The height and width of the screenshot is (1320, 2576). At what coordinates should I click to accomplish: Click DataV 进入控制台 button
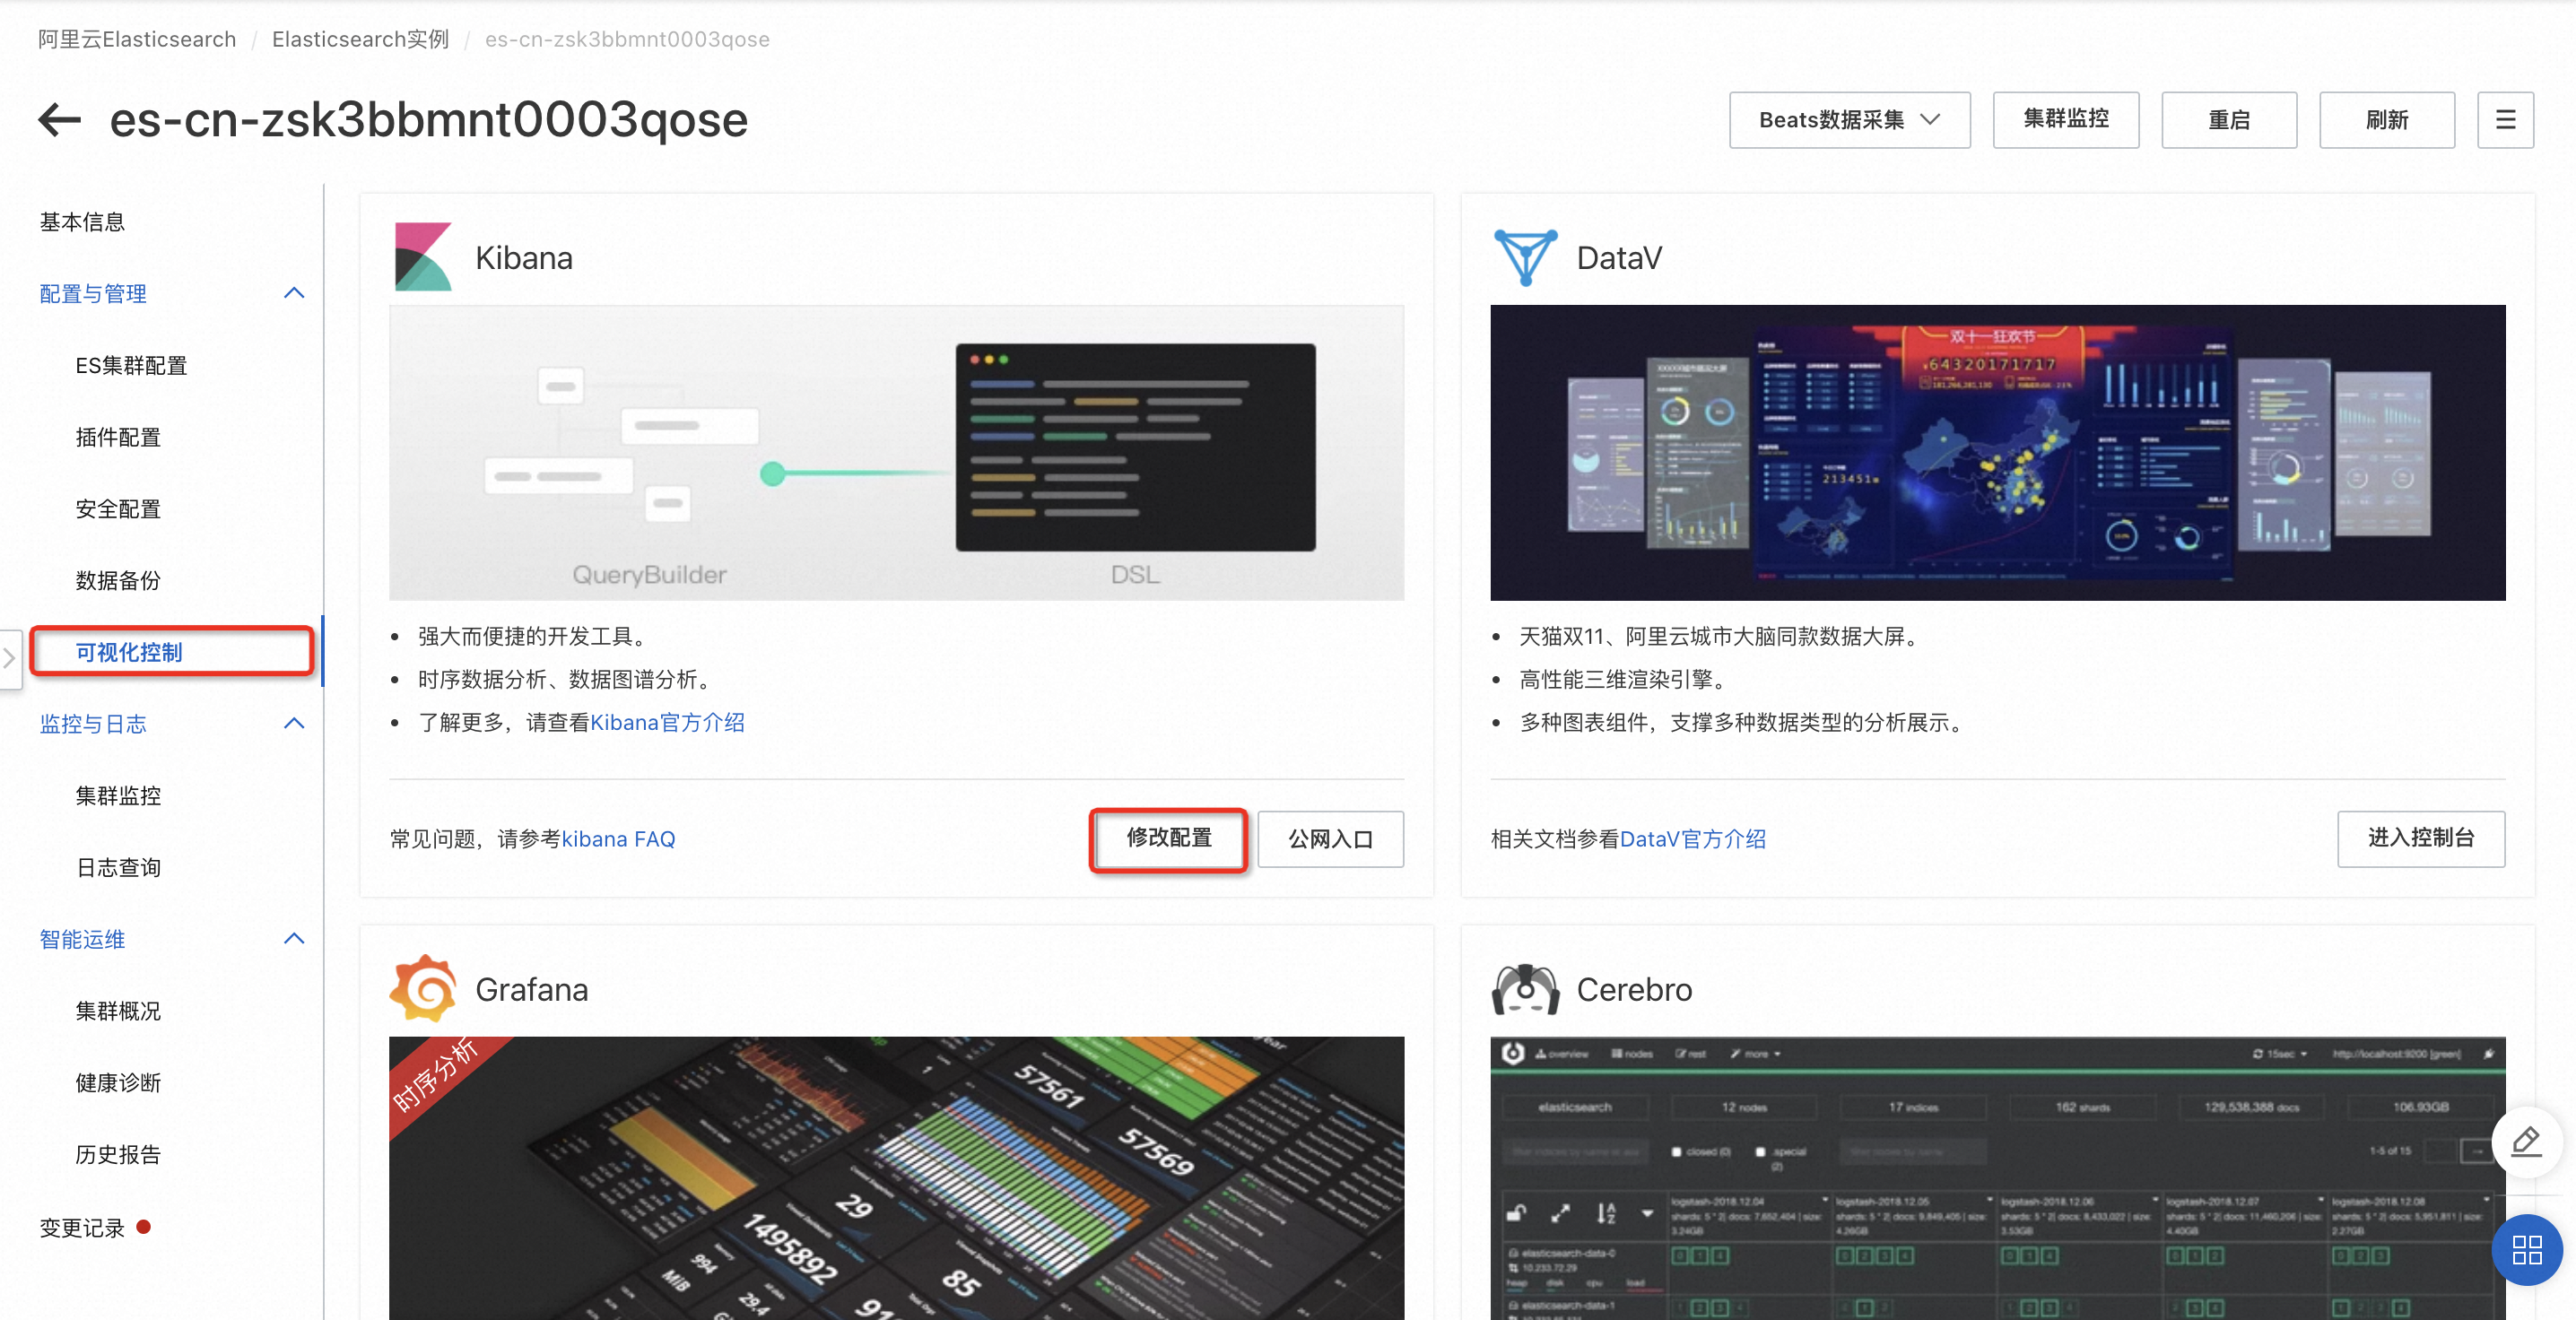click(x=2420, y=838)
